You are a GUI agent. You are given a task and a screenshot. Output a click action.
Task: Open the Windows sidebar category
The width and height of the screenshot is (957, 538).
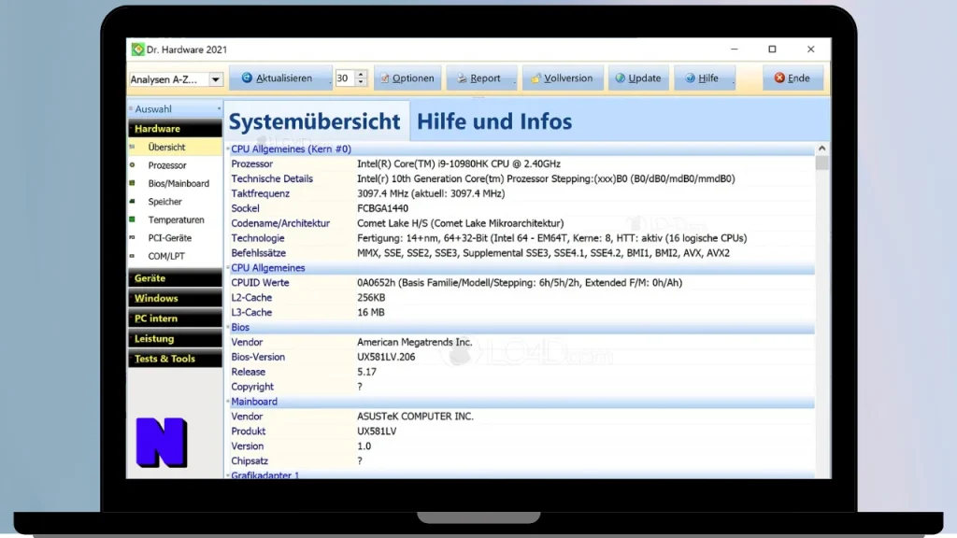tap(175, 298)
